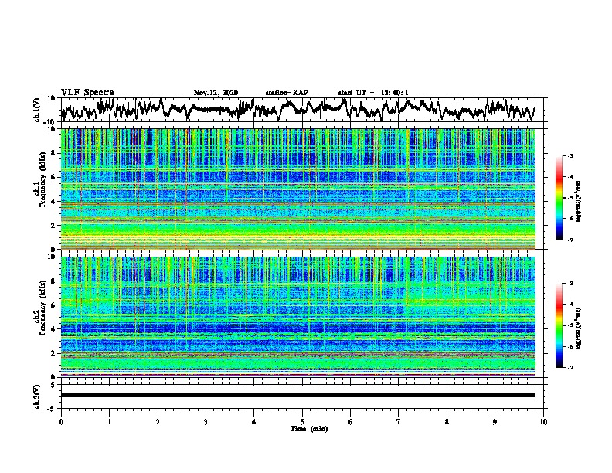Image resolution: width=612 pixels, height=473 pixels.
Task: Click the "-7" label on ch.1 color scale
Action: [x=570, y=240]
